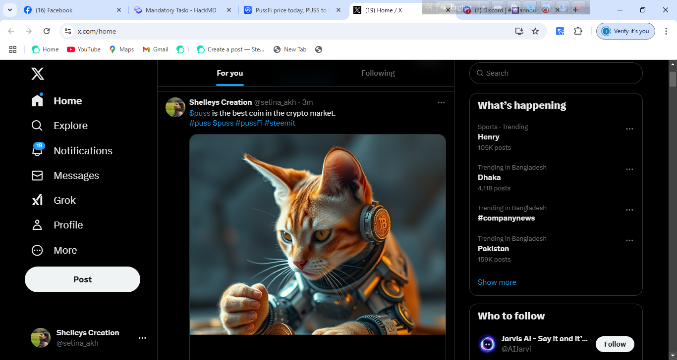Open options for the Henry trend

click(x=629, y=129)
